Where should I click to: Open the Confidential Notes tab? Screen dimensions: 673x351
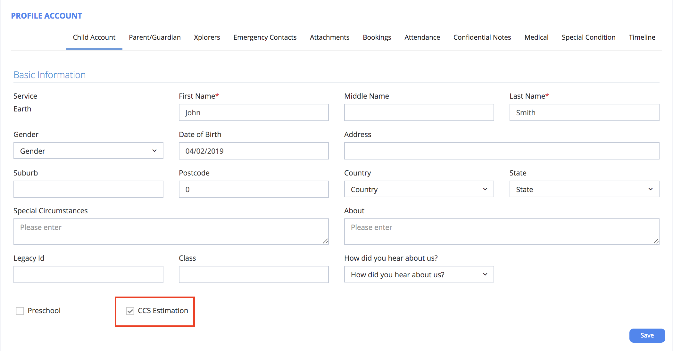tap(482, 37)
